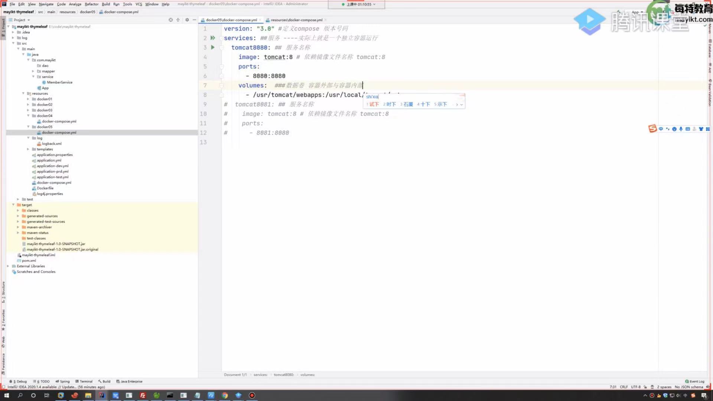The height and width of the screenshot is (401, 713).
Task: Open Dockerfile in the project tree
Action: point(45,188)
